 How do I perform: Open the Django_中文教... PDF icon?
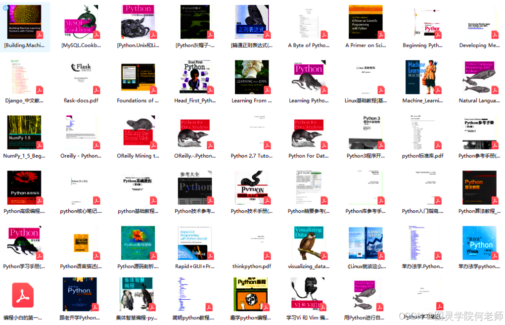pos(24,77)
